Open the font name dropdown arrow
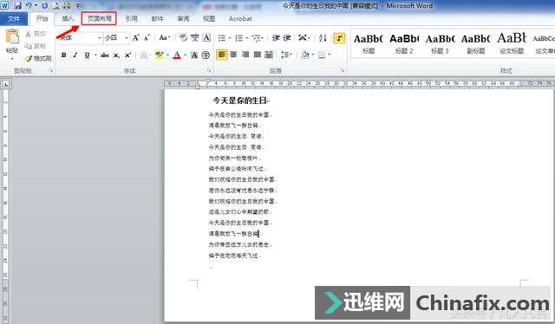This screenshot has height=324, width=555. [x=100, y=37]
